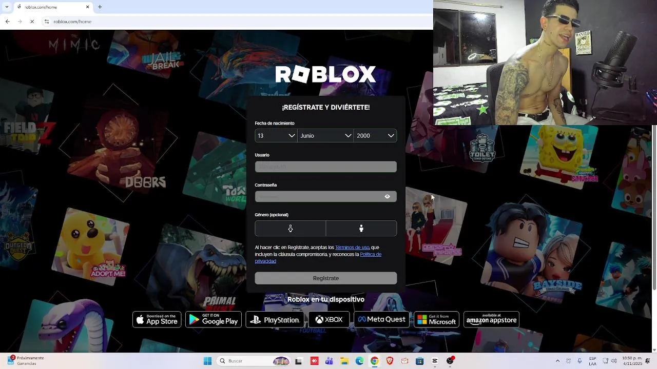Viewport: 657px width, 369px height.
Task: Open the clock showing 10:50 p. m.
Action: [632, 361]
